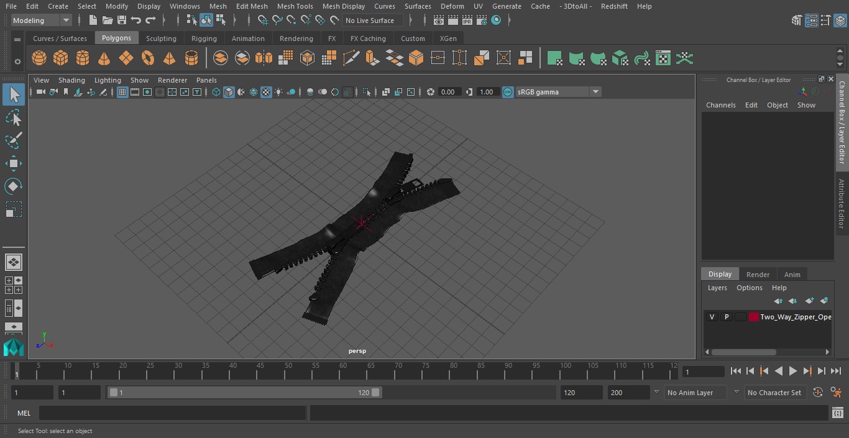The width and height of the screenshot is (849, 438).
Task: Activate the Select tool in toolbox
Action: (x=14, y=95)
